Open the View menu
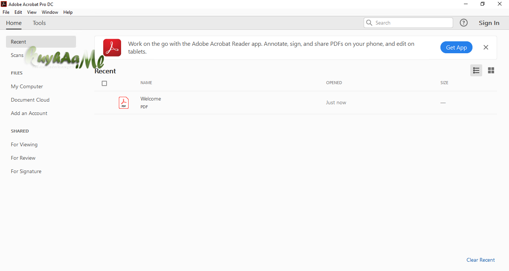 point(32,12)
